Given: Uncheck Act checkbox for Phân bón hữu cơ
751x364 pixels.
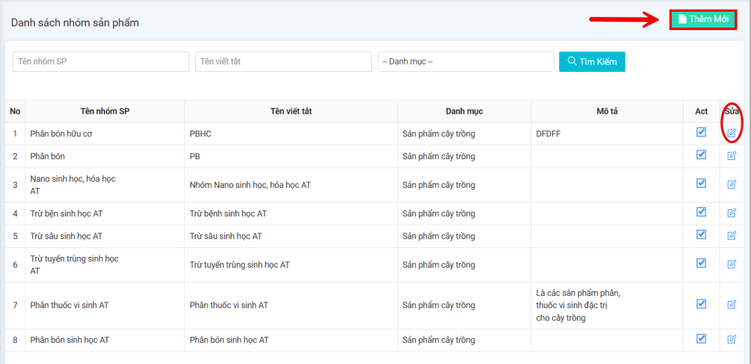Looking at the screenshot, I should pyautogui.click(x=701, y=132).
